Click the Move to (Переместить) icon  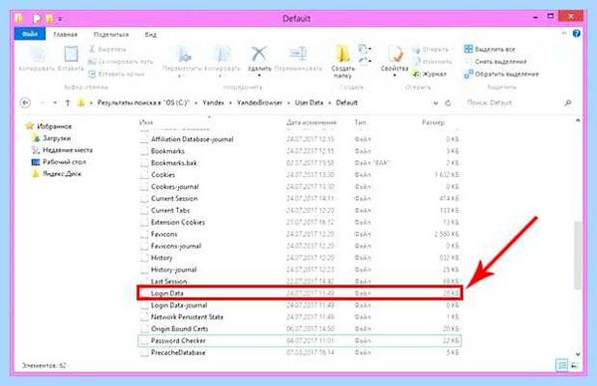pos(184,54)
